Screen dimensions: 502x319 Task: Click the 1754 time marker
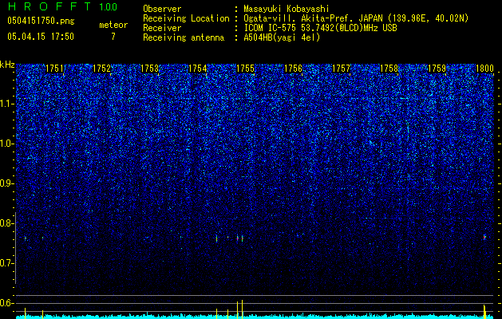(198, 69)
